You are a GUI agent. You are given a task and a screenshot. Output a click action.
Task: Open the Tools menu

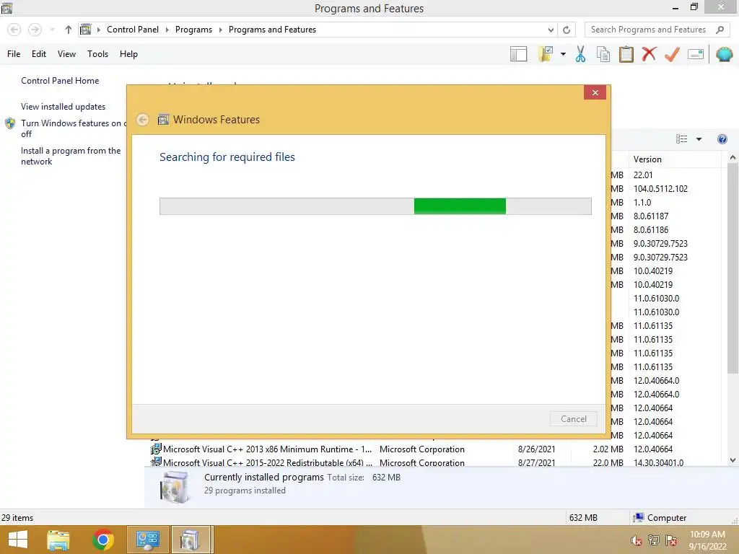coord(97,53)
